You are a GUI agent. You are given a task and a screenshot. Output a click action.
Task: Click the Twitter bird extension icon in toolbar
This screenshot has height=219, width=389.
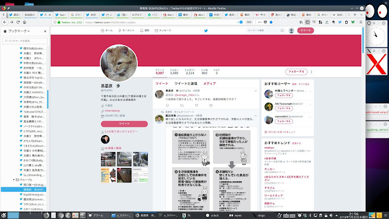coord(340,22)
